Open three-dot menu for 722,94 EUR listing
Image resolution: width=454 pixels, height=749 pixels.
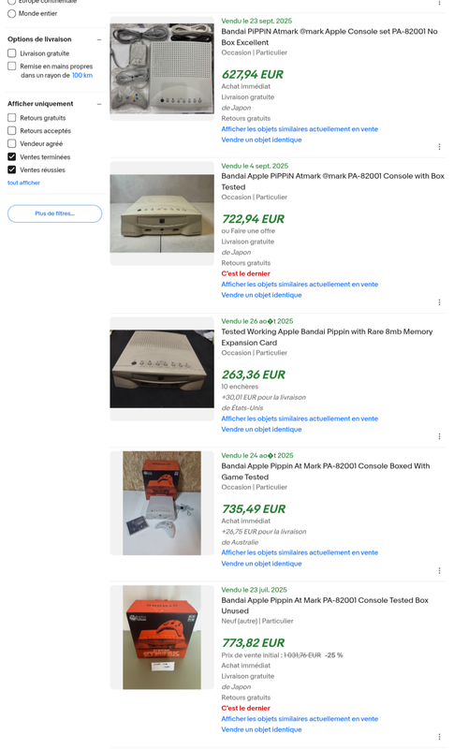pos(439,301)
